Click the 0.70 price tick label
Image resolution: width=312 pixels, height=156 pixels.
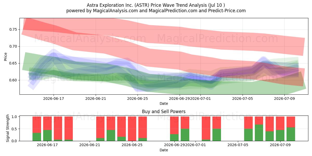(x=13, y=47)
